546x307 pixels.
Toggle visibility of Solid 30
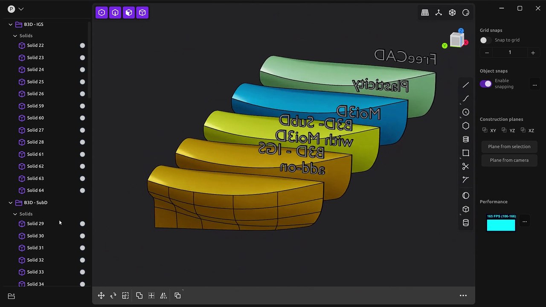(82, 236)
